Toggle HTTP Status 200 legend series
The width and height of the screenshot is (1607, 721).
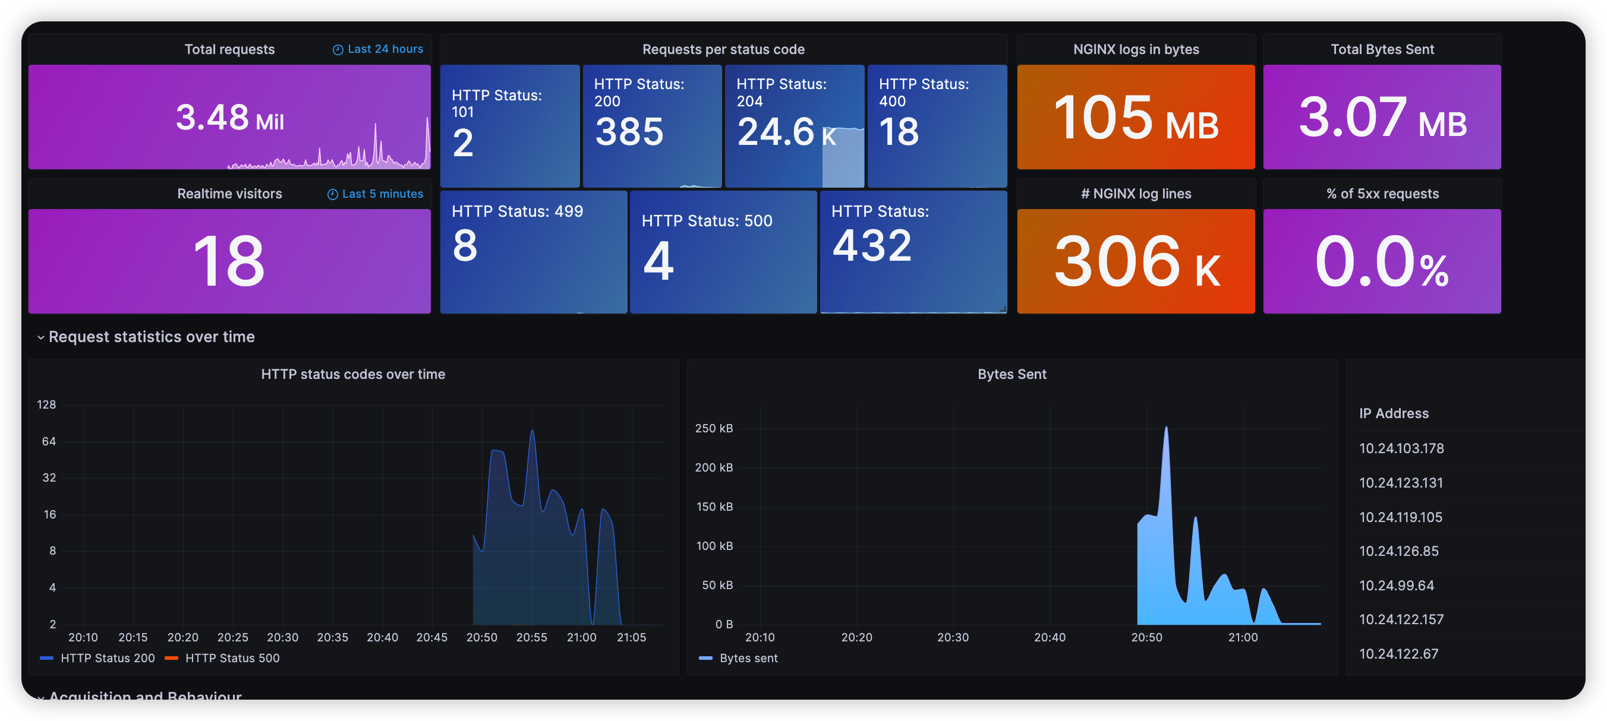click(x=108, y=658)
